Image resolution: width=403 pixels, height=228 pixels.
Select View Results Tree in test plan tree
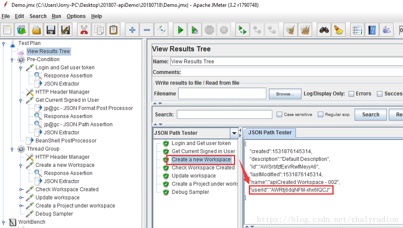coord(48,51)
